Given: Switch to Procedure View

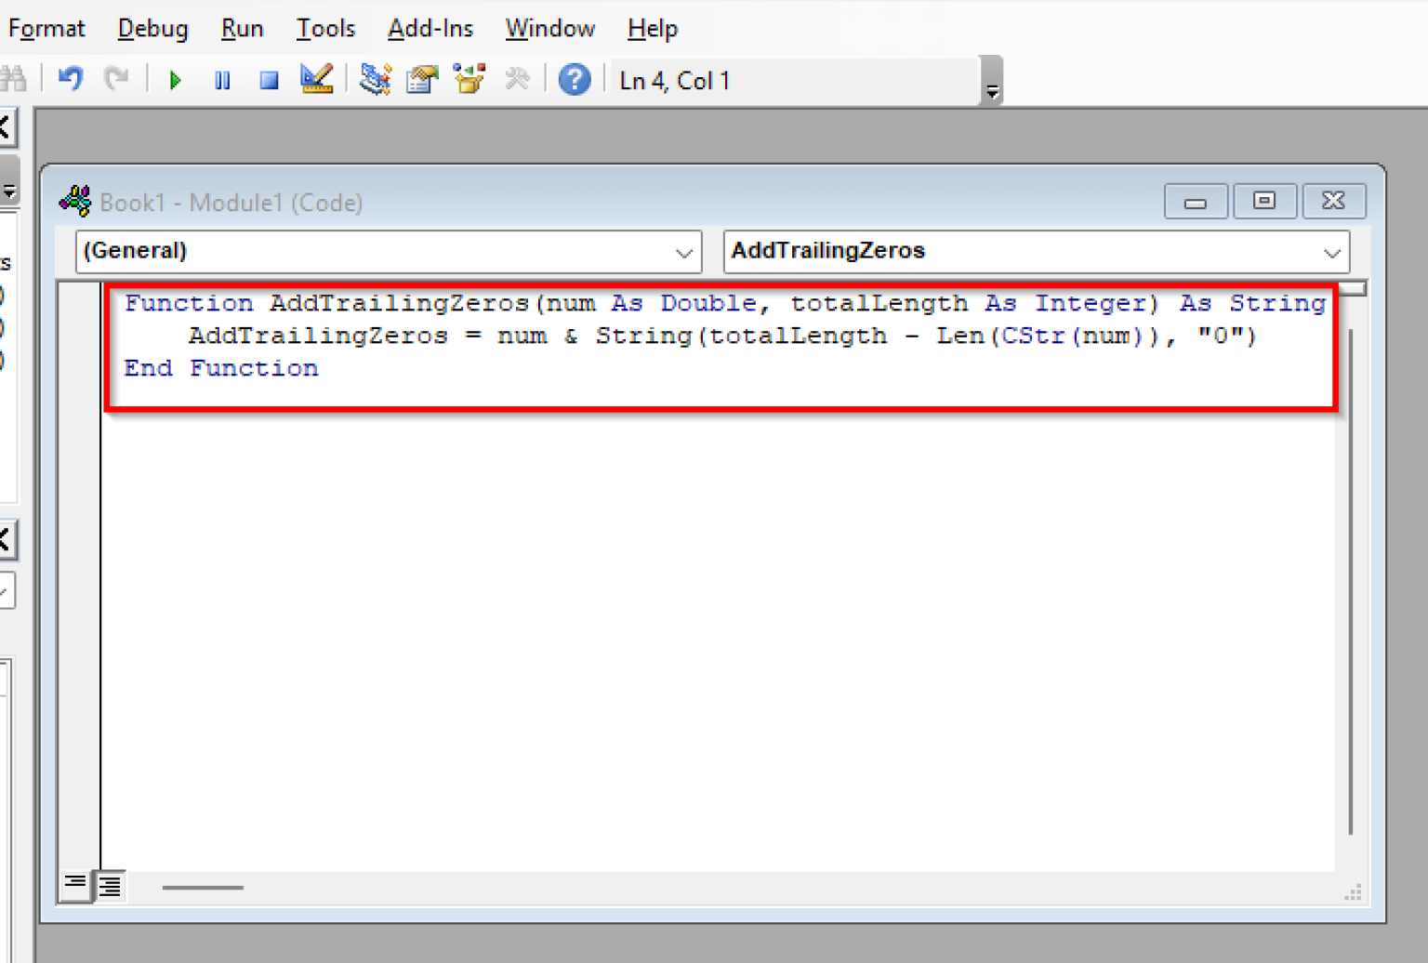Looking at the screenshot, I should pyautogui.click(x=75, y=884).
